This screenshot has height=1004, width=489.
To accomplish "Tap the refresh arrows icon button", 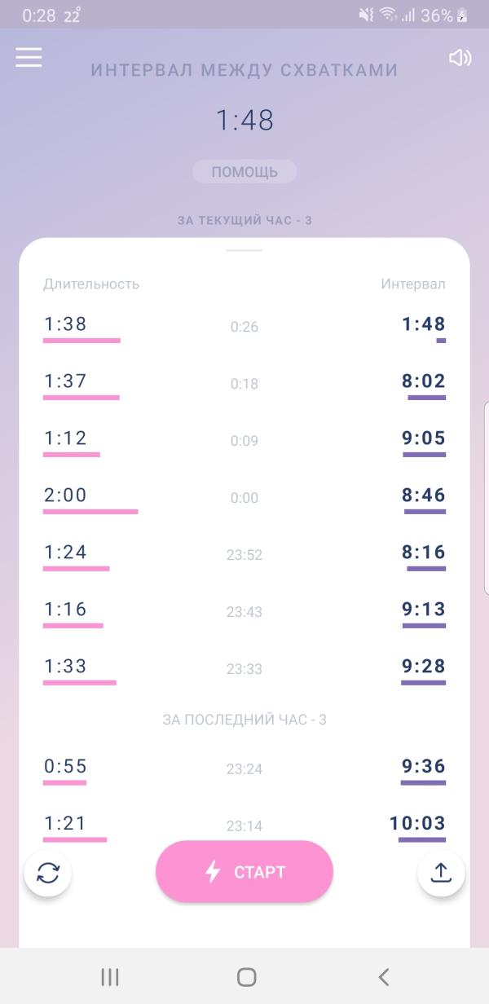I will coord(48,873).
